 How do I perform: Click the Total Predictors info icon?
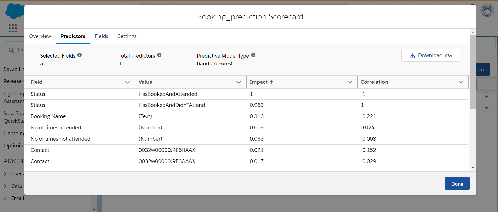point(159,55)
